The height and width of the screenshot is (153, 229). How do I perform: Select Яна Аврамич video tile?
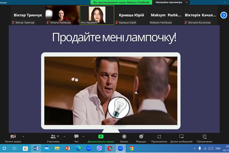pyautogui.click(x=97, y=15)
